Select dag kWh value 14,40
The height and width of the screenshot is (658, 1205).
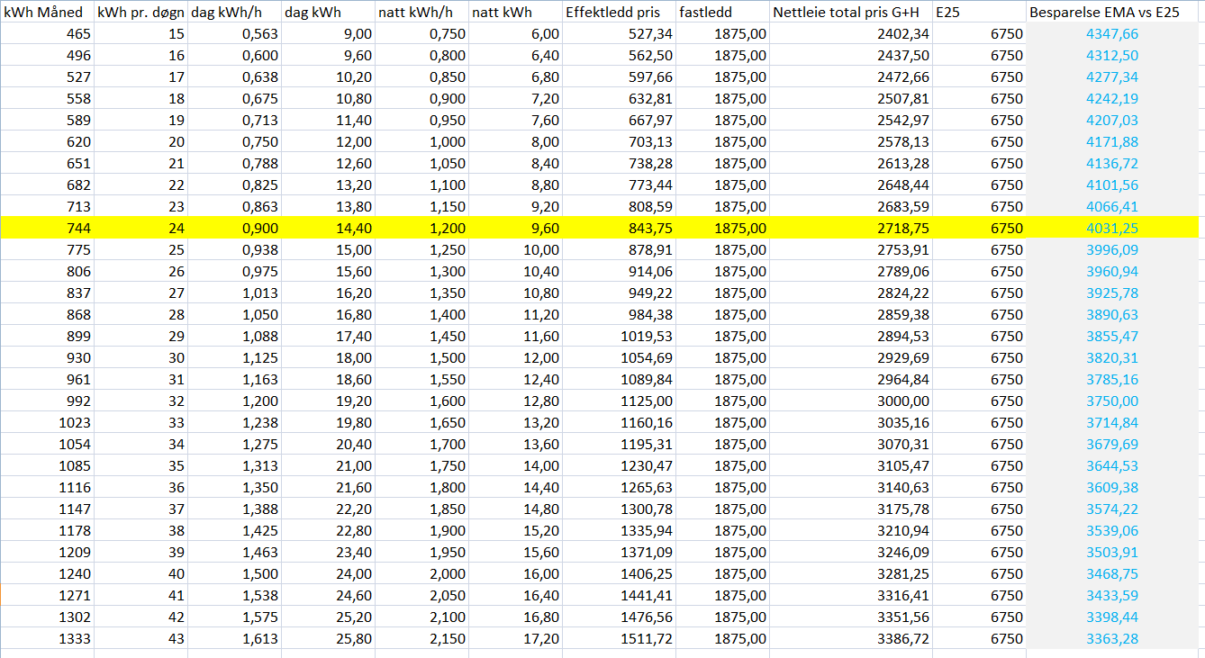[328, 229]
